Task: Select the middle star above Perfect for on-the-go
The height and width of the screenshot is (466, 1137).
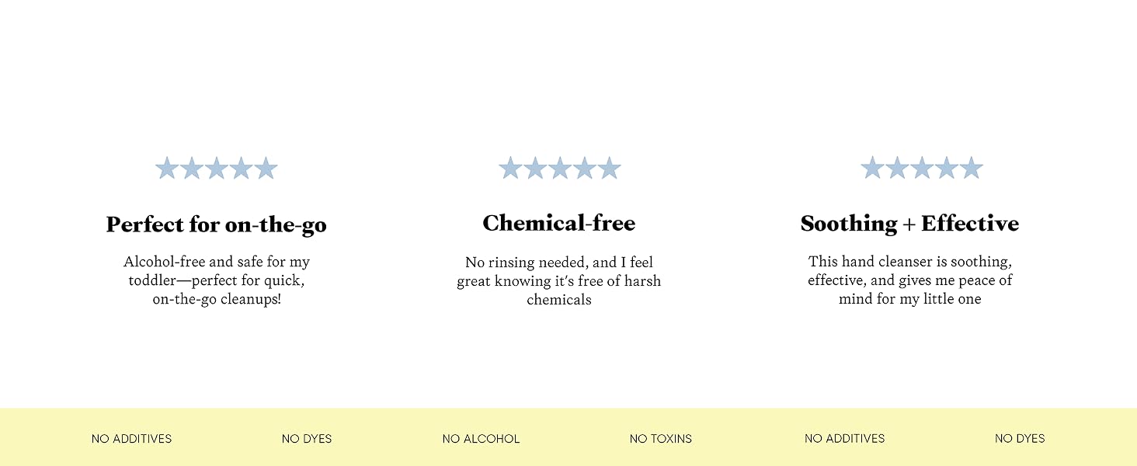Action: point(217,168)
